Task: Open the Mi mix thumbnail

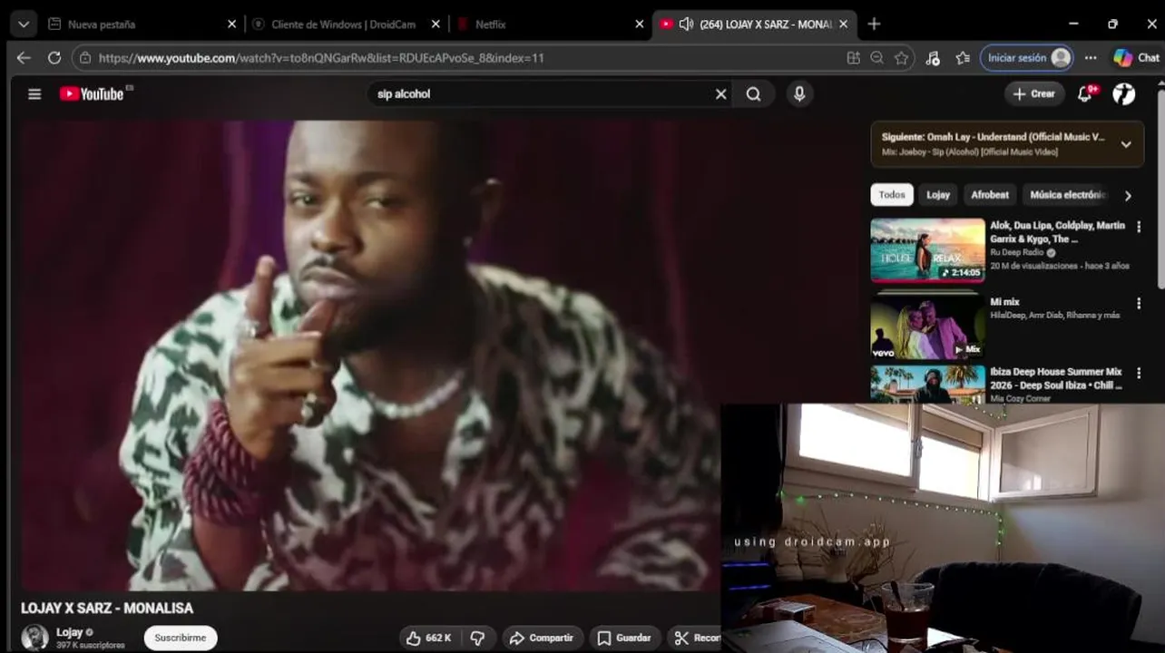Action: pyautogui.click(x=927, y=326)
